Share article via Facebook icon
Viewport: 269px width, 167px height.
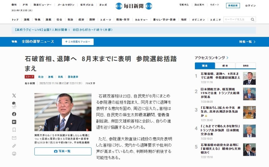[14, 114]
